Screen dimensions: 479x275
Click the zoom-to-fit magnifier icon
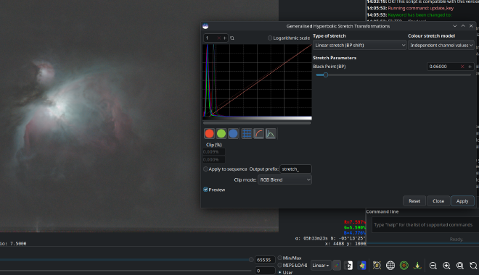[x=459, y=266]
